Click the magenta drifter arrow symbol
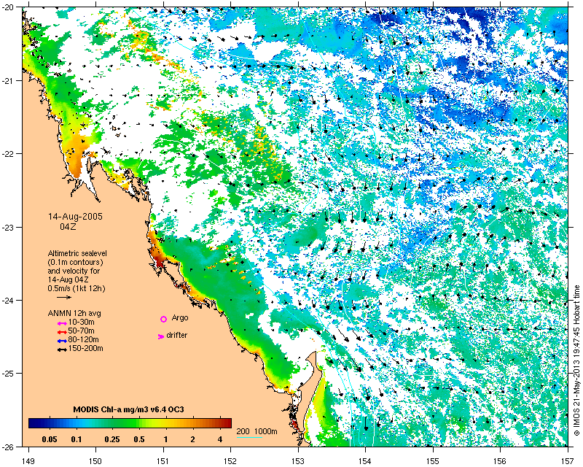The image size is (583, 467). 161,336
